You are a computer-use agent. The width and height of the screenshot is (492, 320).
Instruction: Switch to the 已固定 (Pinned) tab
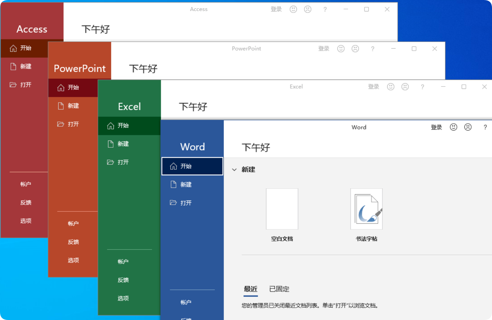tap(279, 289)
